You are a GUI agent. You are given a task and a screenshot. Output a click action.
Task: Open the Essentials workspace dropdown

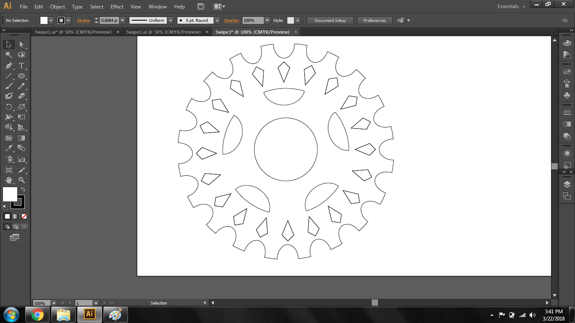[511, 7]
